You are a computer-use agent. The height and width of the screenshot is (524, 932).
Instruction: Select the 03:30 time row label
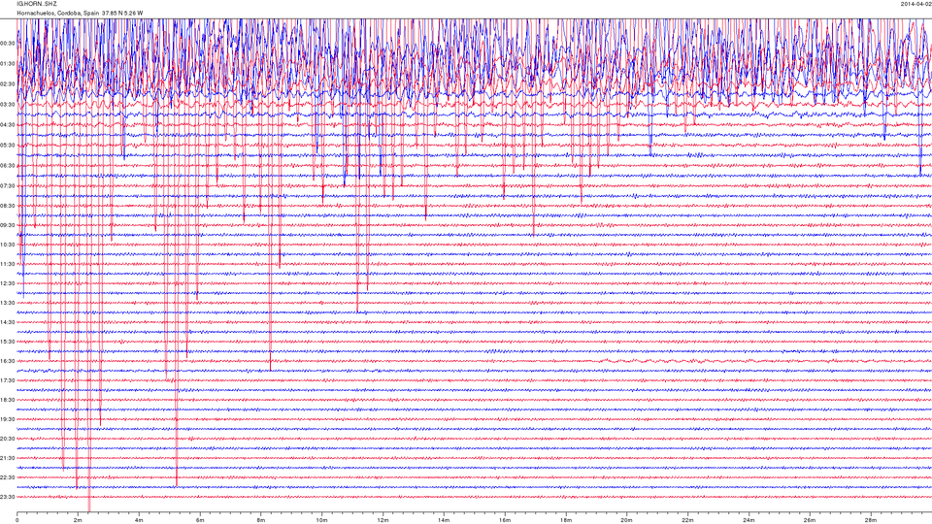coord(8,105)
